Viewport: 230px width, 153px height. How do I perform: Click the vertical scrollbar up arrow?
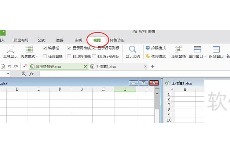coord(157,94)
